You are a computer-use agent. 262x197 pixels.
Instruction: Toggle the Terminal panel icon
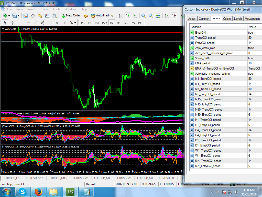coord(47,16)
